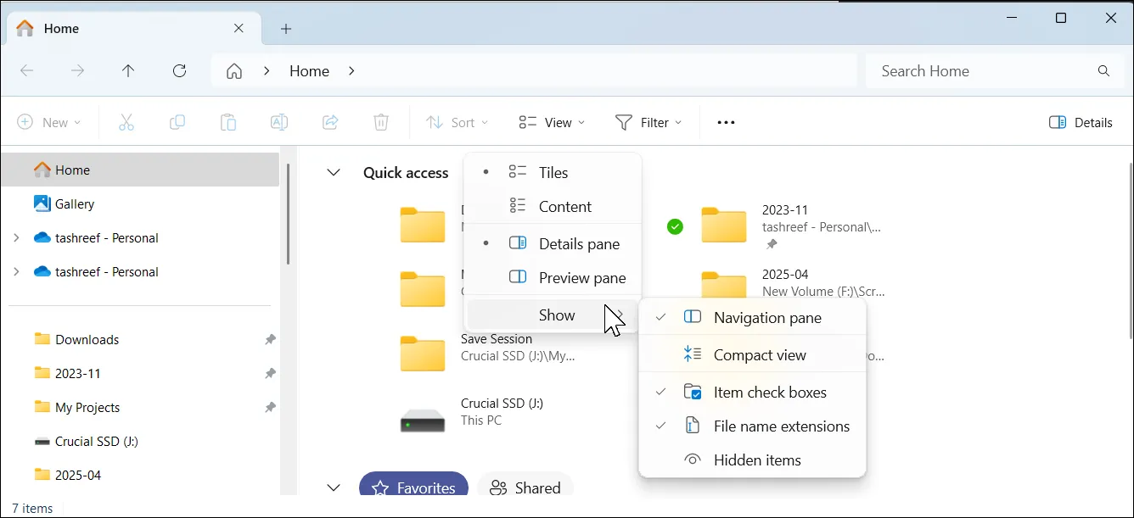Open the Gallery item in the sidebar
Viewport: 1134px width, 518px height.
point(73,203)
